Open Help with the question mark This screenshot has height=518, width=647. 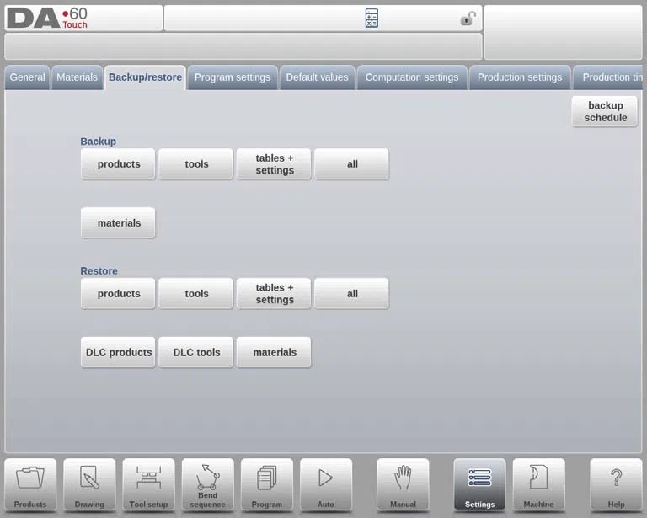click(x=616, y=485)
